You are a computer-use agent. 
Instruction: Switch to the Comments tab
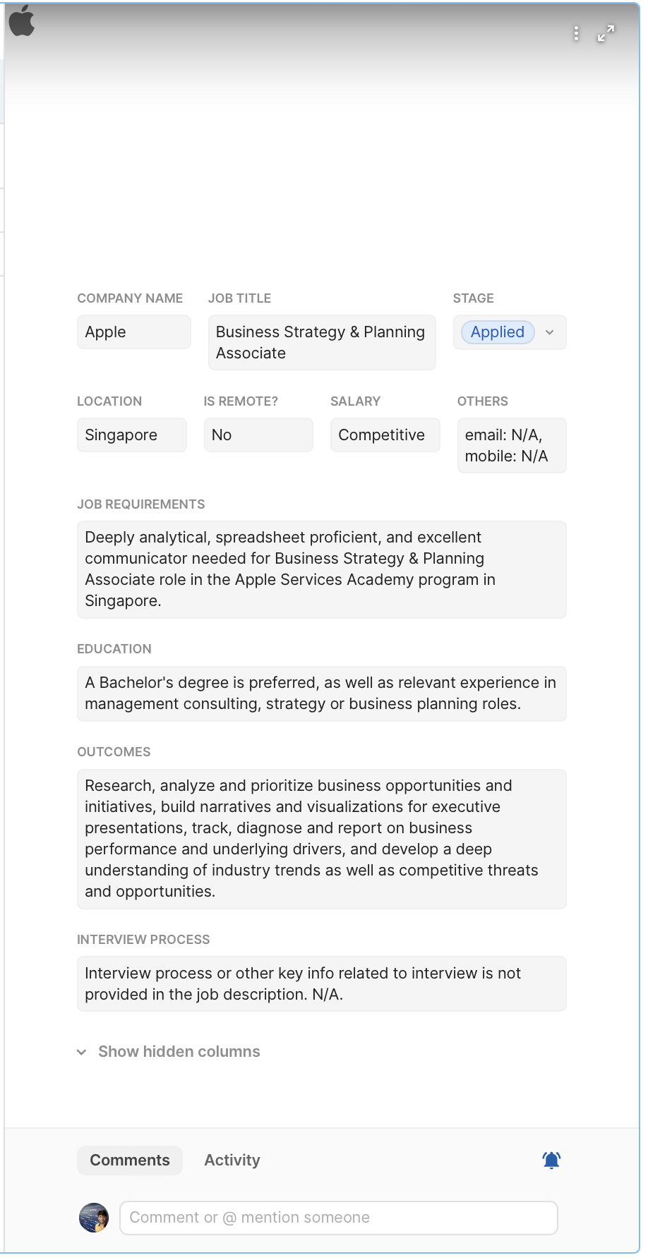tap(130, 1161)
